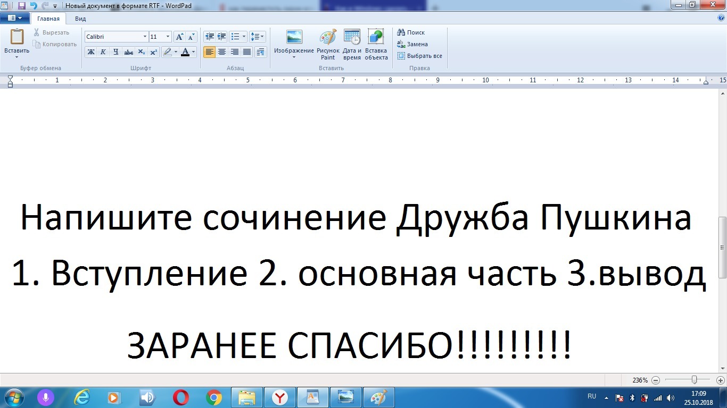Enable underline formatting with Ч button
The height and width of the screenshot is (408, 727).
coord(115,52)
